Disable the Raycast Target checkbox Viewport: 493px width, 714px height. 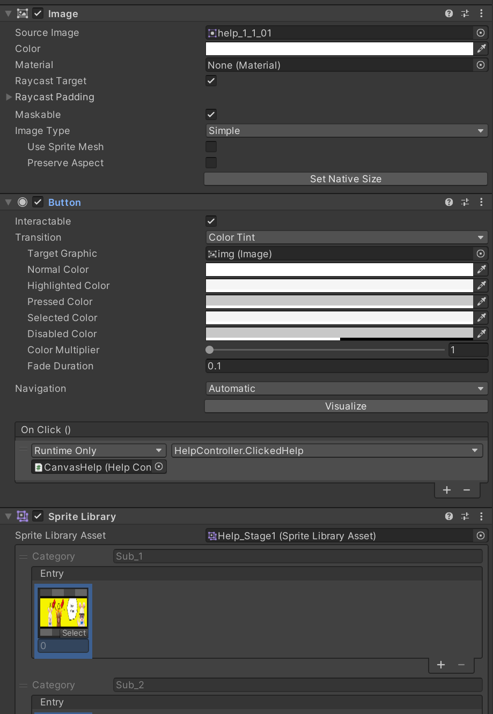[210, 81]
